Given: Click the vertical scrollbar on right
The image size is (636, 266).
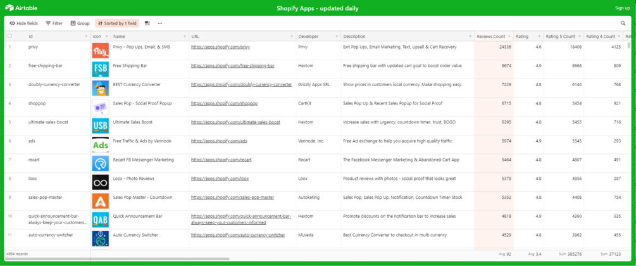Looking at the screenshot, I should (629, 46).
